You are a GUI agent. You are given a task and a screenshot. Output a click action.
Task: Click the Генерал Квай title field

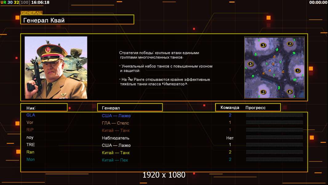click(77, 20)
